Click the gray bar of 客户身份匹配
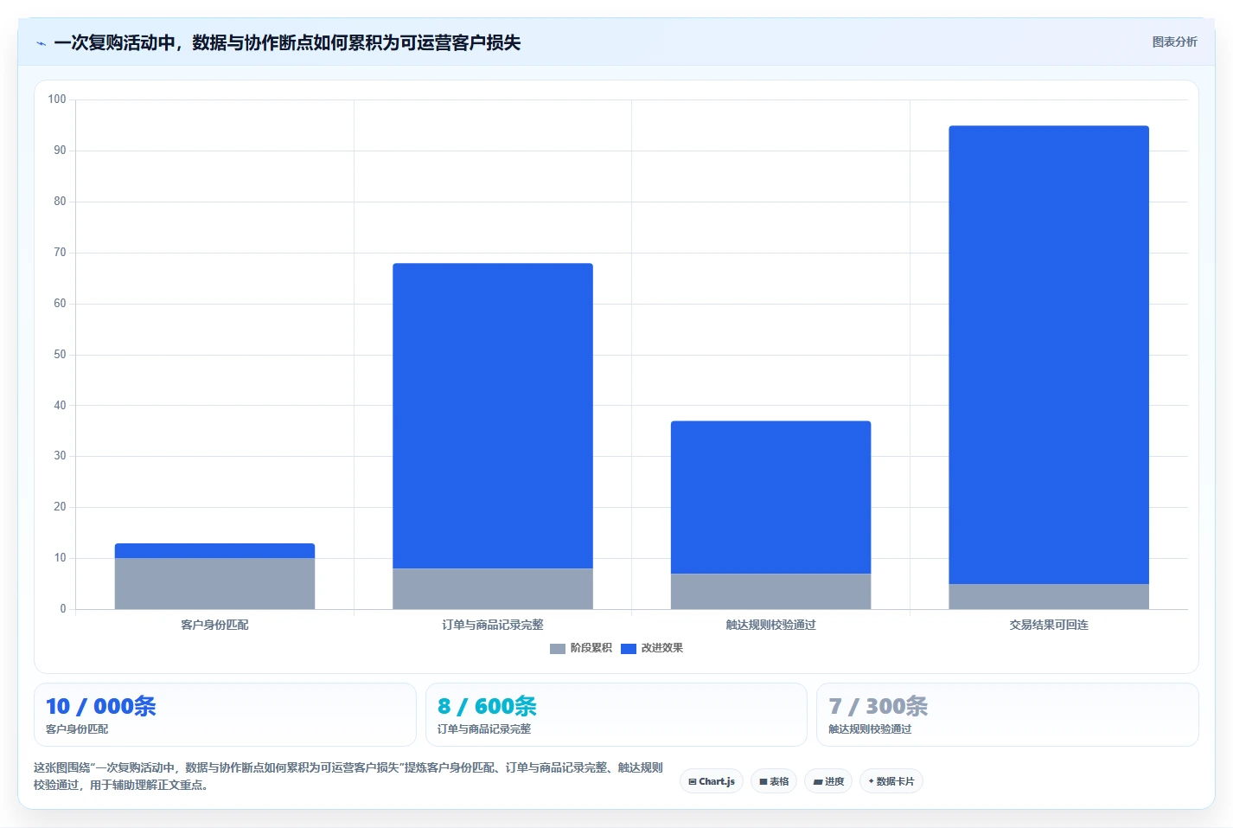This screenshot has height=828, width=1233. click(215, 584)
